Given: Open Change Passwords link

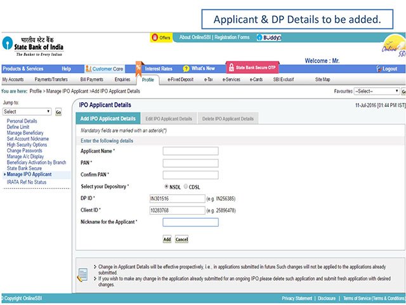Looking at the screenshot, I should click(x=25, y=151).
